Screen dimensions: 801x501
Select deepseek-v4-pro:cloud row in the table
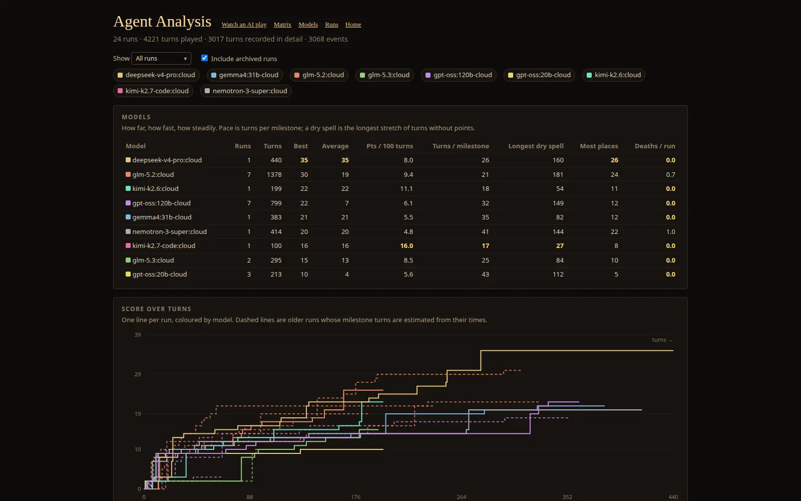(x=400, y=160)
